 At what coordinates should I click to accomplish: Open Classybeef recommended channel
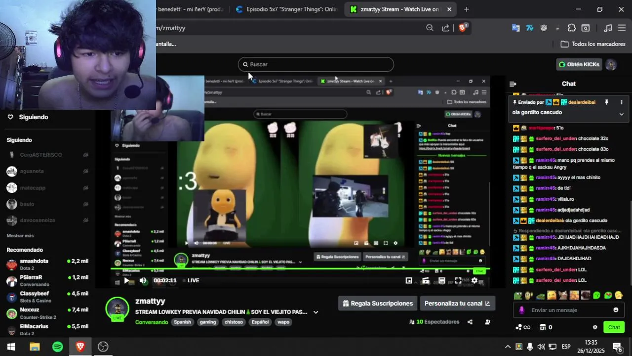coord(47,297)
